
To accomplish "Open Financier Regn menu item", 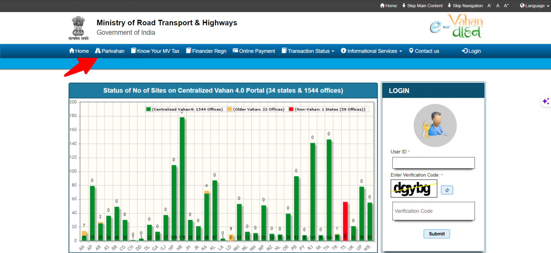I will [206, 51].
